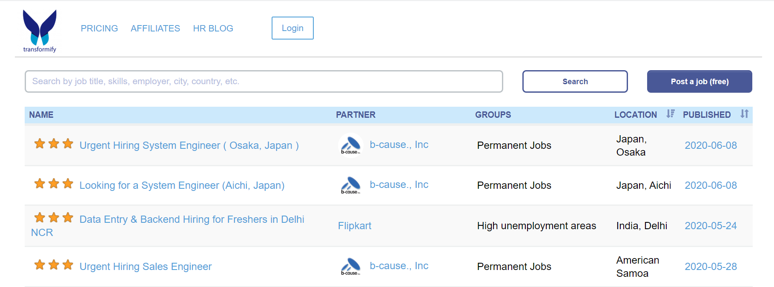
Task: Click Post a job (free) button
Action: (x=699, y=81)
